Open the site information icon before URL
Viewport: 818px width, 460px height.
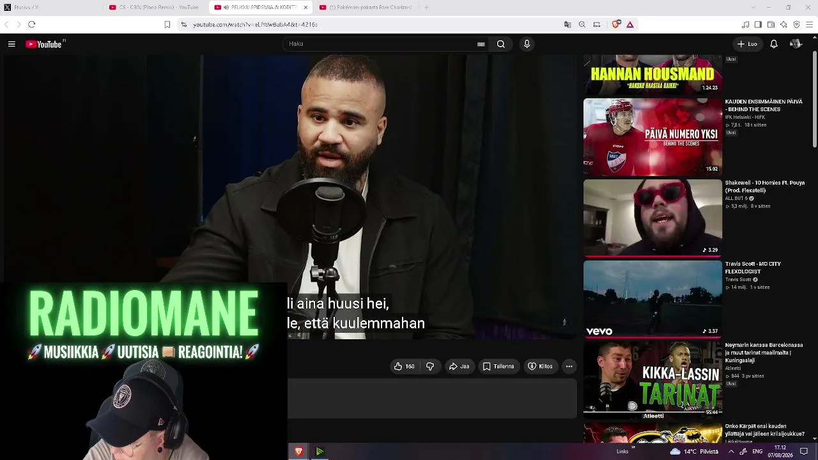[184, 24]
